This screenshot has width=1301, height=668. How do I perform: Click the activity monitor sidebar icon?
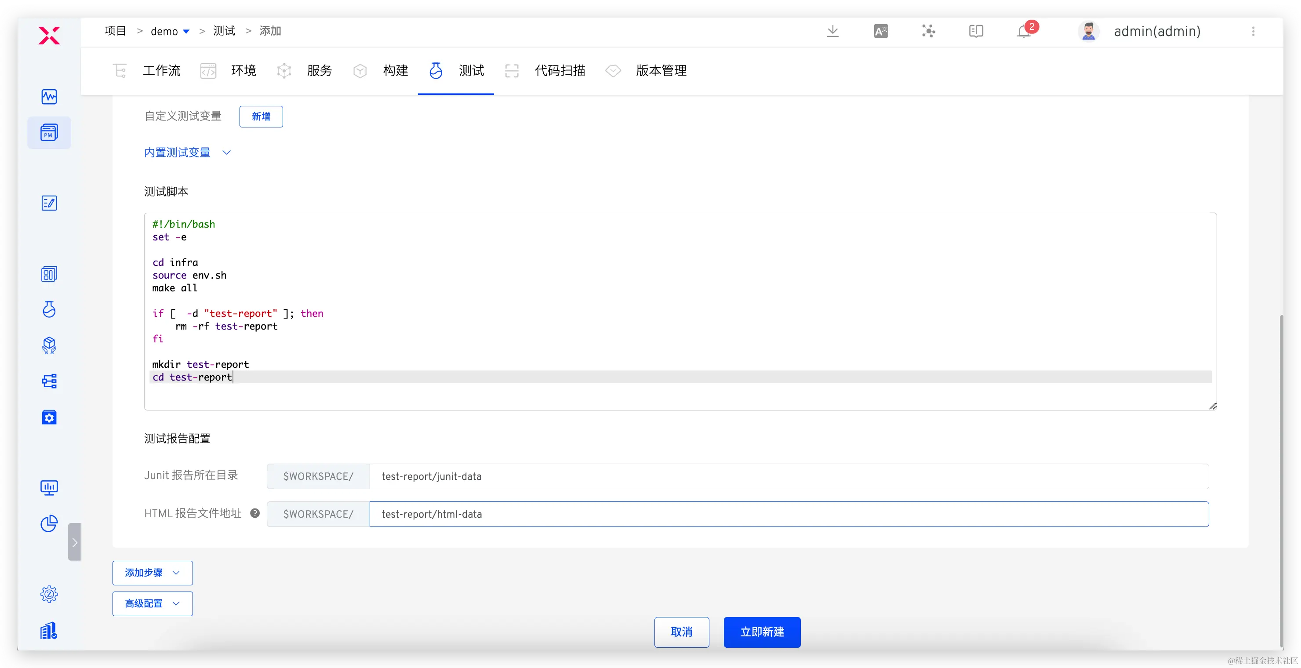coord(49,96)
